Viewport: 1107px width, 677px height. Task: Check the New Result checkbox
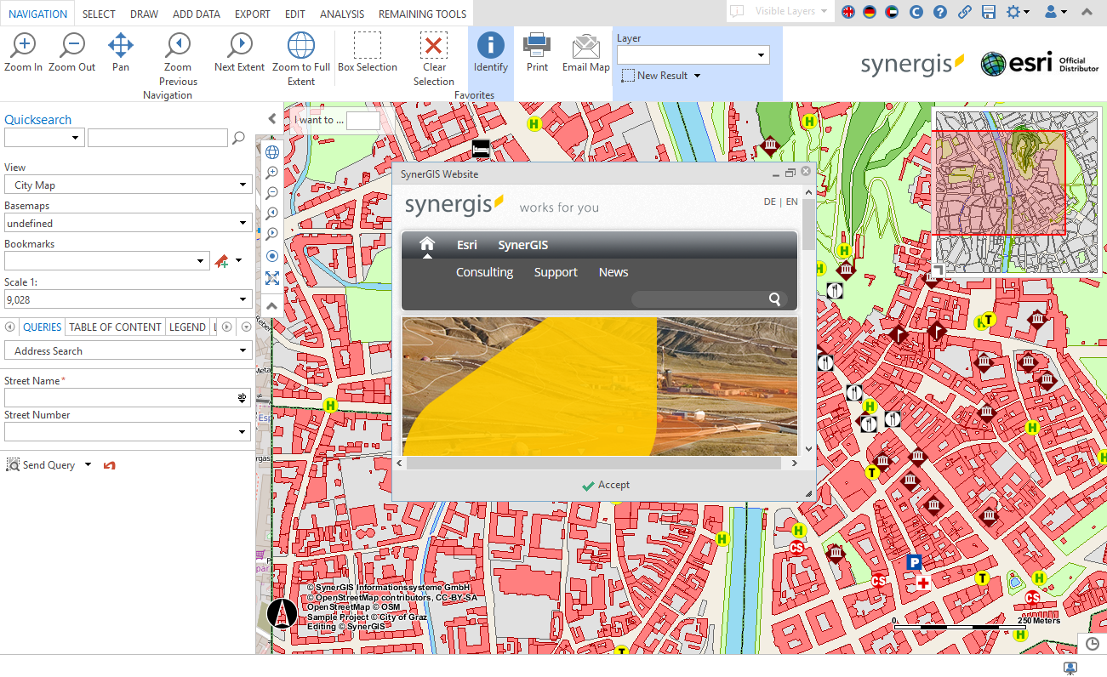626,75
